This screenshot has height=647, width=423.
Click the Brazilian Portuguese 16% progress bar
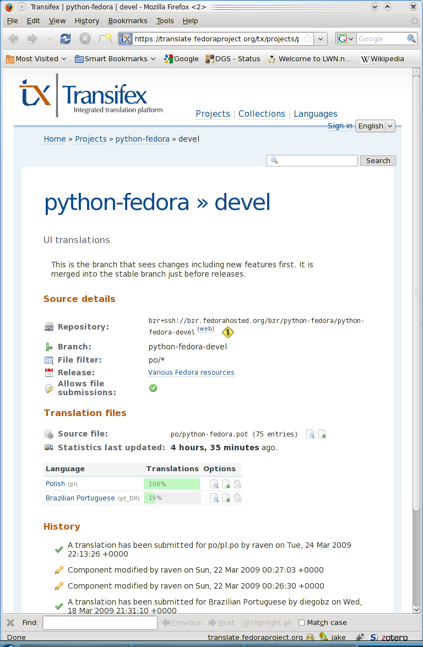pyautogui.click(x=172, y=498)
